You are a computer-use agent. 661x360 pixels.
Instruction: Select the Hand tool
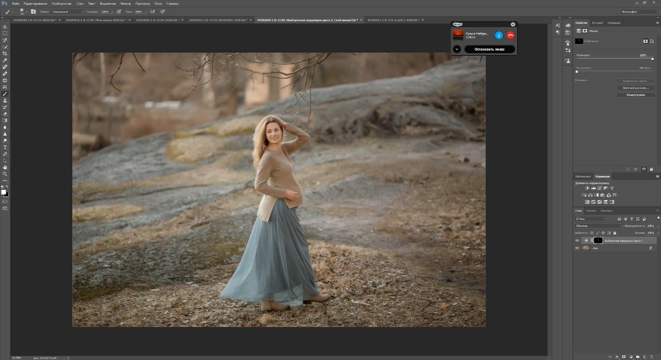(5, 167)
